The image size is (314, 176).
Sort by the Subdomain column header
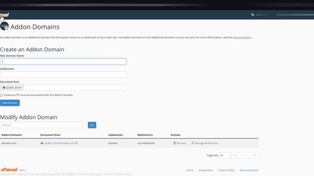(115, 135)
